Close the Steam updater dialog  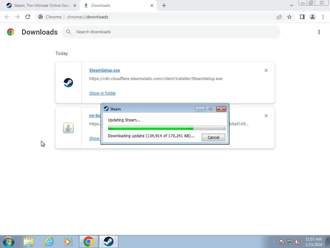[x=221, y=109]
